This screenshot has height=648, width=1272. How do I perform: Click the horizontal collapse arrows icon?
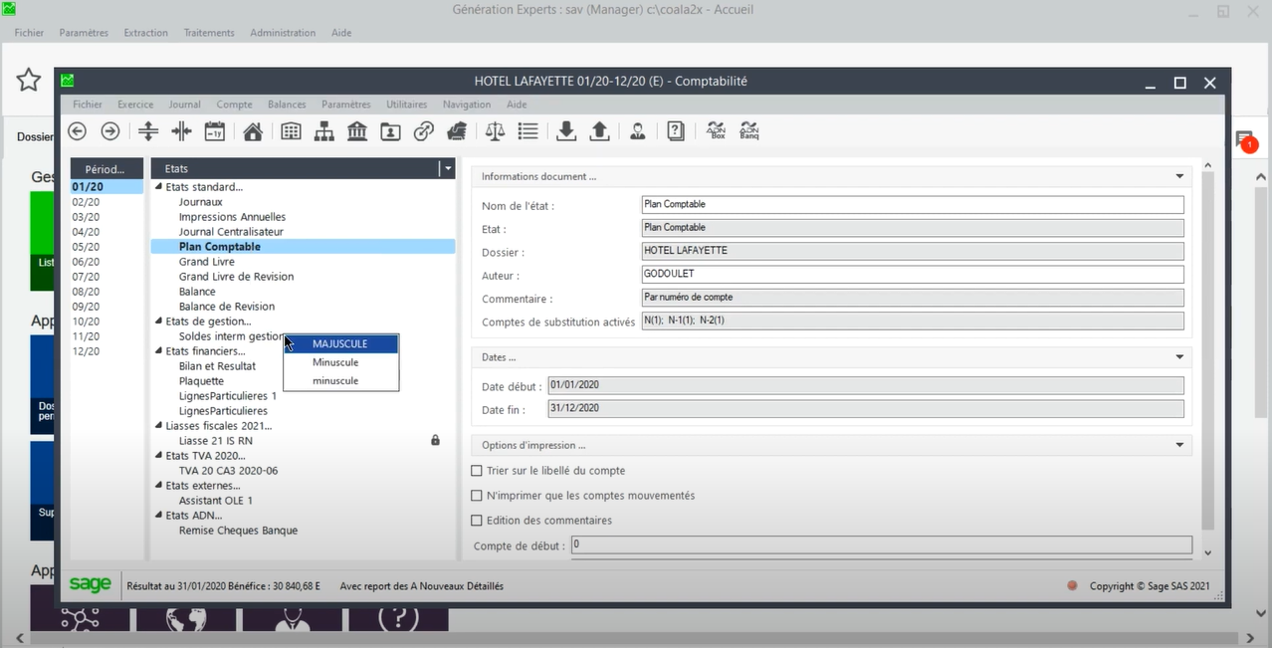(181, 130)
